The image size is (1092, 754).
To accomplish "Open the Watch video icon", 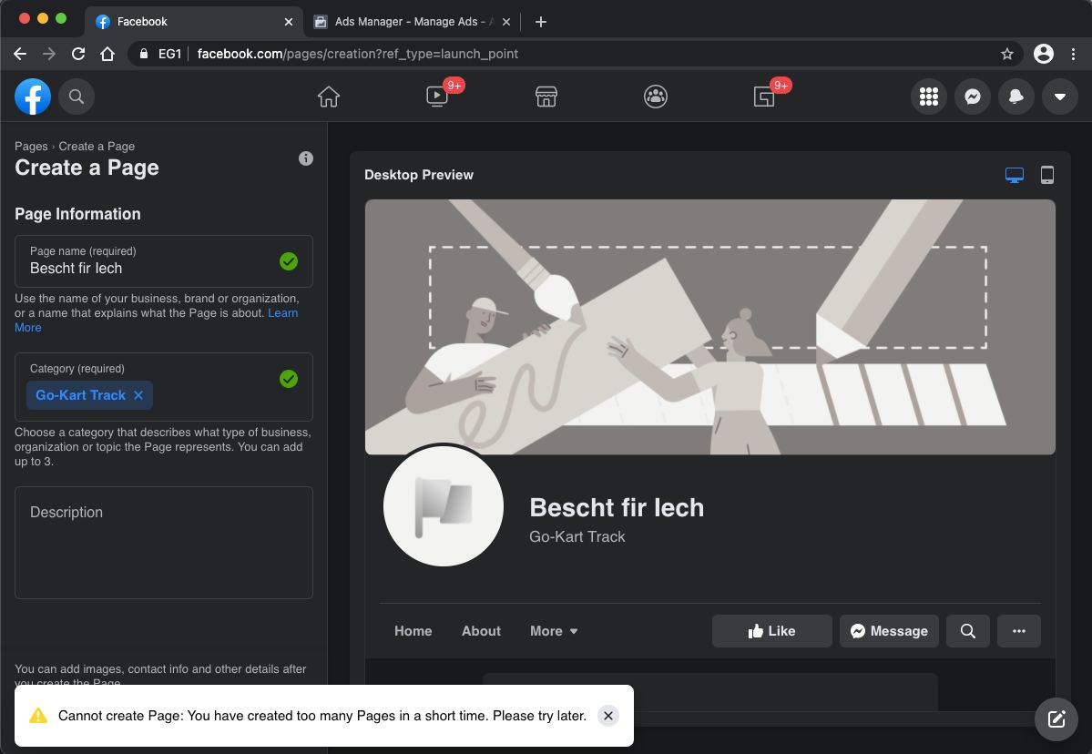I will (x=437, y=97).
